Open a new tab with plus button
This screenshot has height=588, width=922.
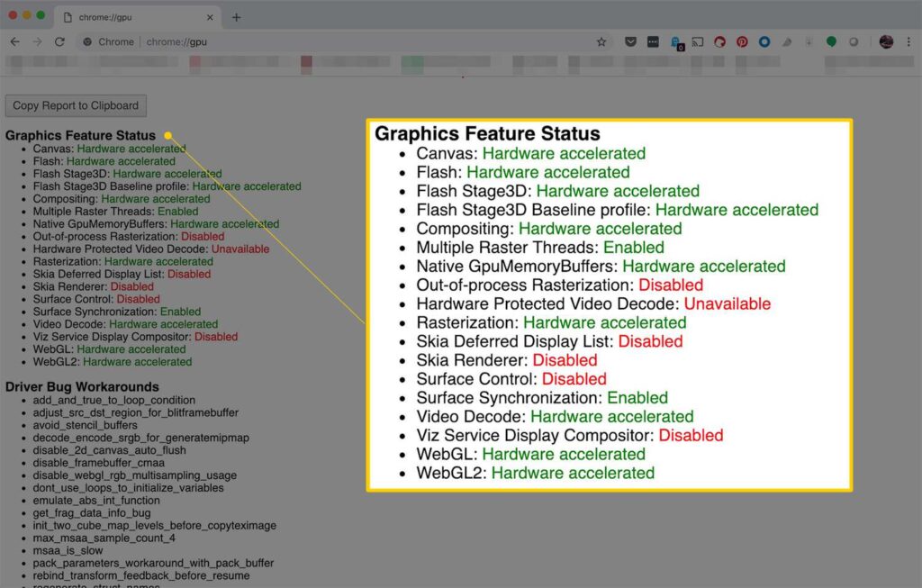pyautogui.click(x=237, y=17)
